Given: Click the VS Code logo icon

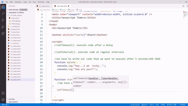Looking at the screenshot, I should pos(2,2).
